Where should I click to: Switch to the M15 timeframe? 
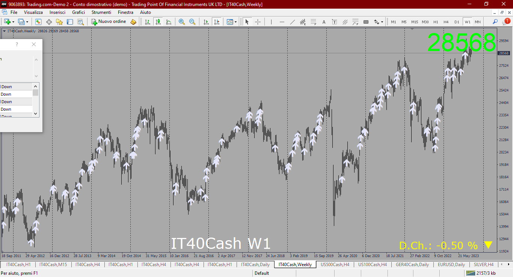coord(415,22)
